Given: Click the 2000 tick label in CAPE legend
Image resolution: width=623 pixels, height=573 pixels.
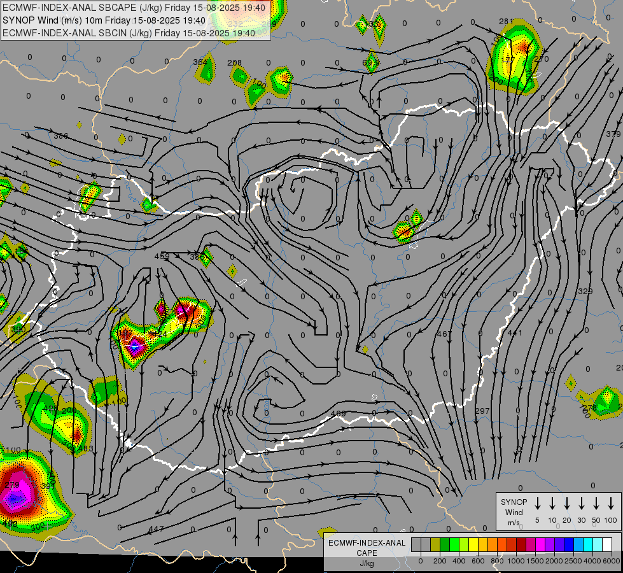Looking at the screenshot, I should pos(554,561).
